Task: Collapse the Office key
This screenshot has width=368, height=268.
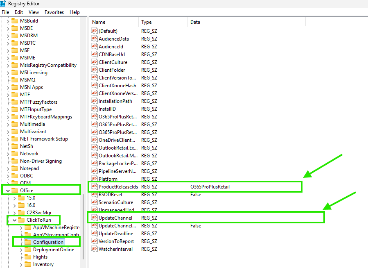Action: click(8, 191)
